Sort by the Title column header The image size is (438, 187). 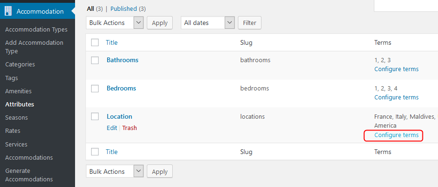coord(112,43)
